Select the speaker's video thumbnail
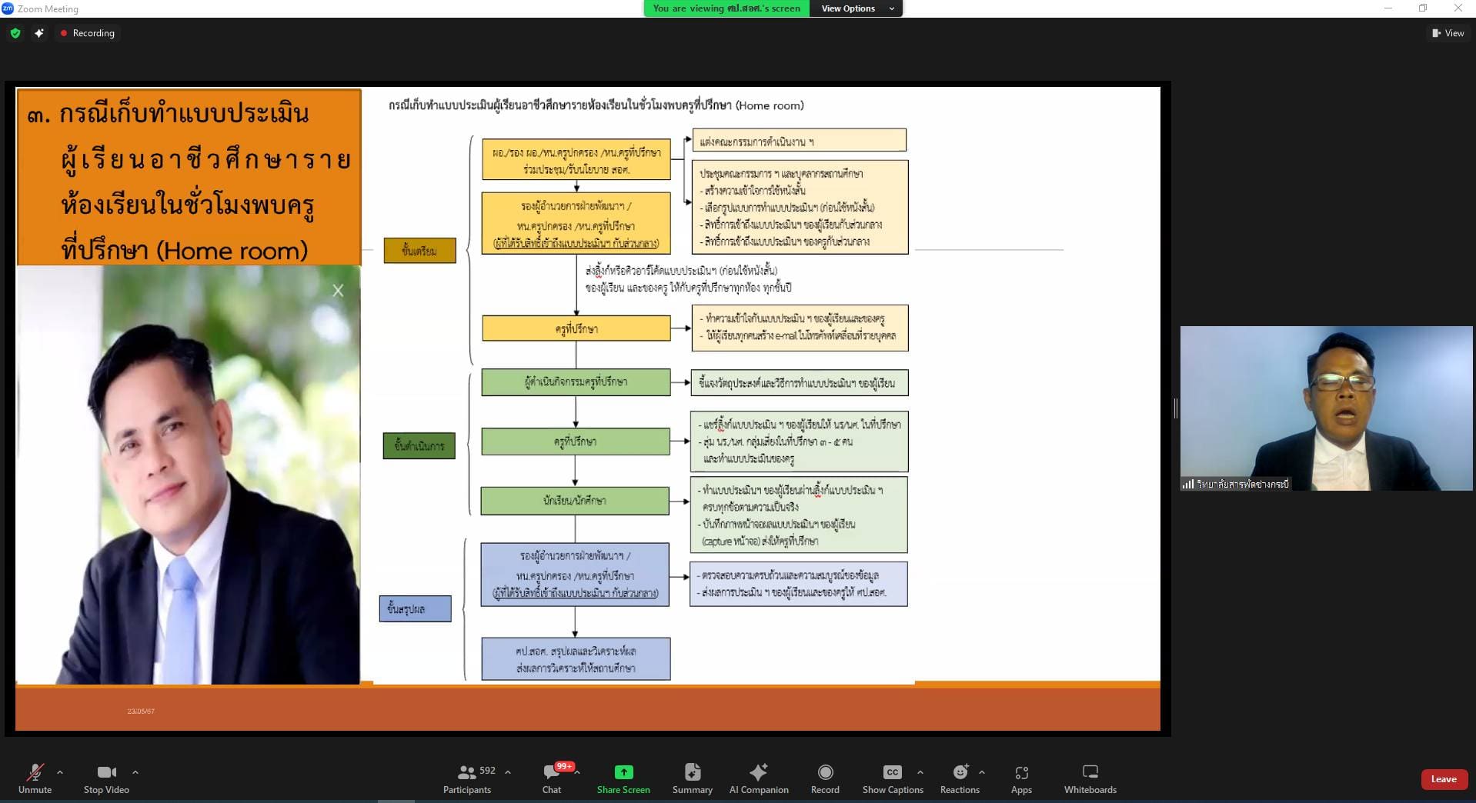 click(x=1326, y=408)
